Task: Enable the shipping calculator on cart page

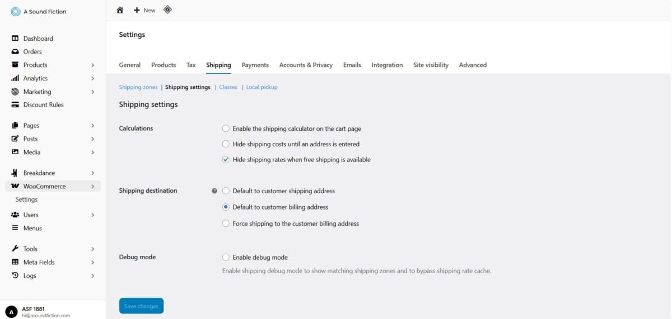Action: tap(226, 128)
